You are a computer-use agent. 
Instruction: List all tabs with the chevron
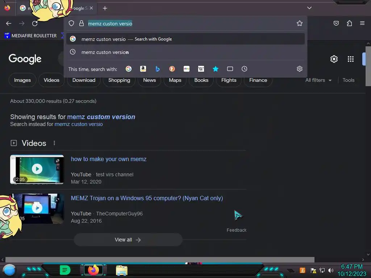click(309, 8)
